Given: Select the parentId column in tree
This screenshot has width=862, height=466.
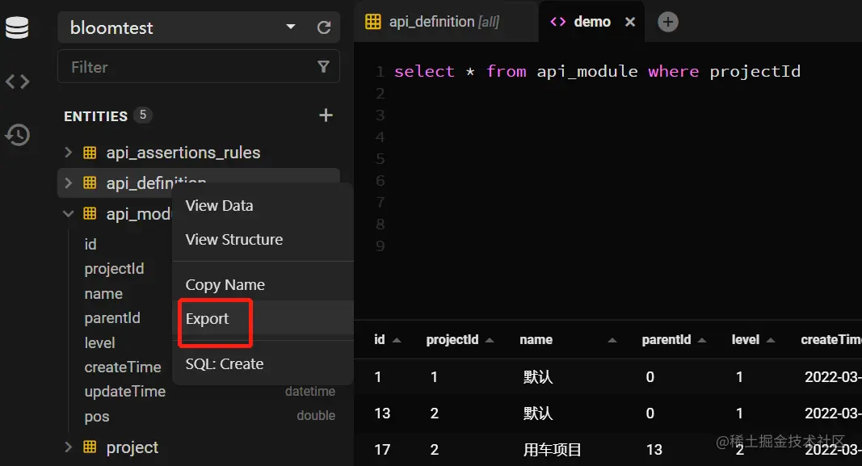Looking at the screenshot, I should point(112,317).
